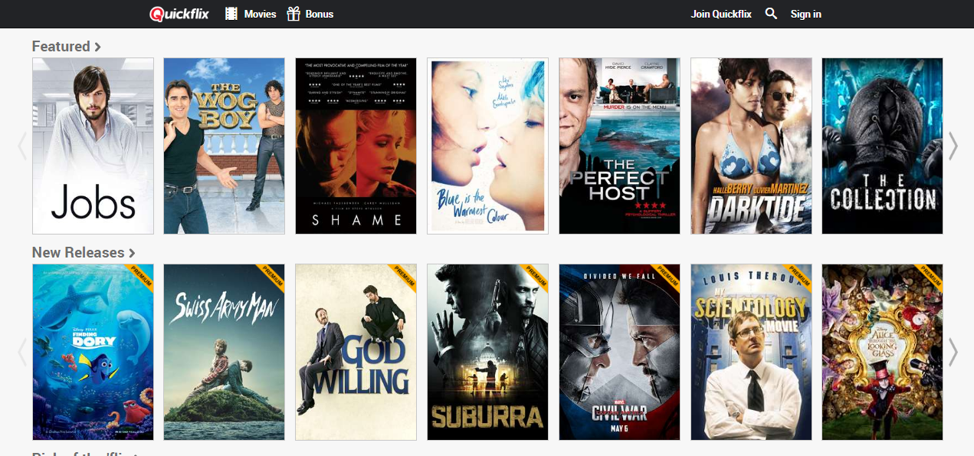The height and width of the screenshot is (456, 974).
Task: Click the film strip Movies icon
Action: click(231, 14)
